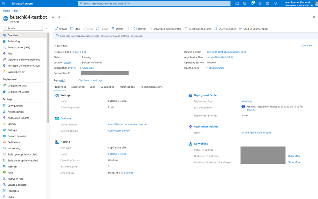This screenshot has width=318, height=199.
Task: Restart the butschi84-testbot web app
Action: click(102, 28)
